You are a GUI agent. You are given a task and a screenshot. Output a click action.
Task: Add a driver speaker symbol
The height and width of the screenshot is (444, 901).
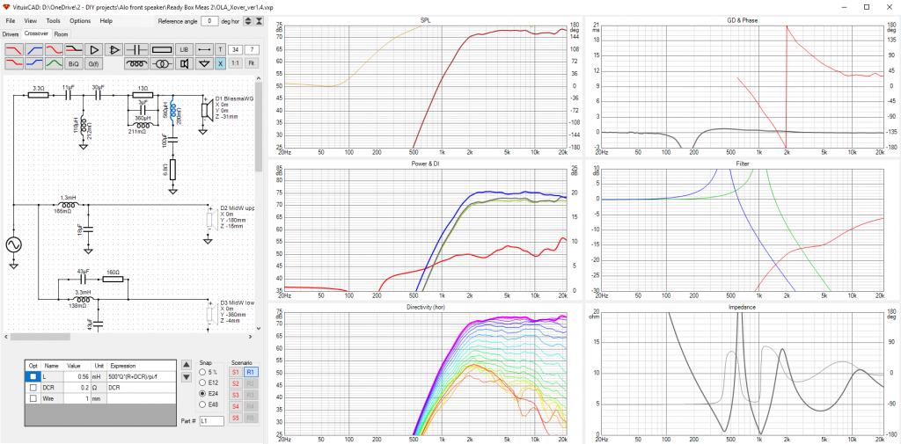click(185, 64)
